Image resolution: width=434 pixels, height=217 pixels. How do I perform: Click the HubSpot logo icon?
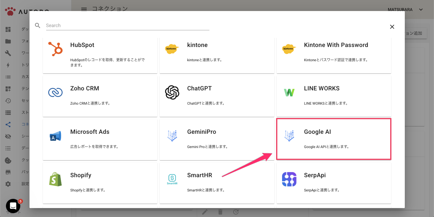point(55,49)
